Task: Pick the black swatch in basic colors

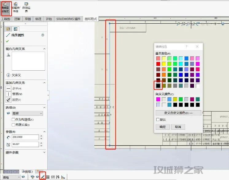Action: point(158,86)
